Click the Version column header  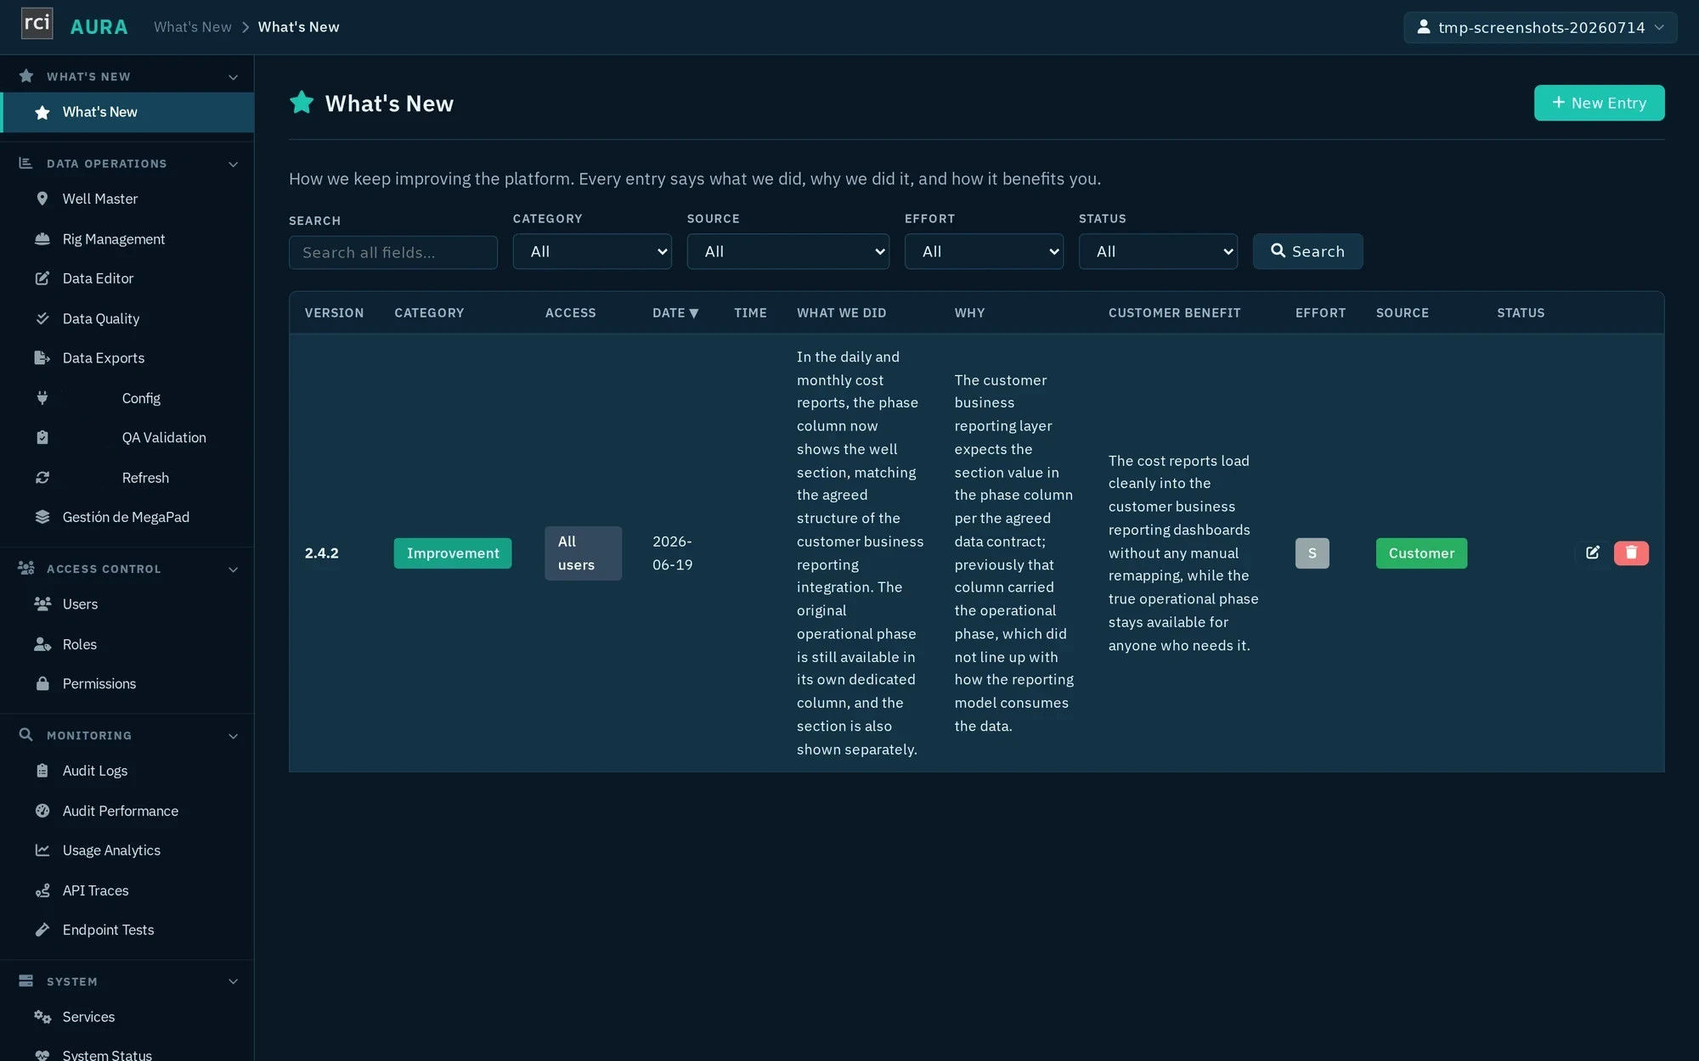pos(334,313)
